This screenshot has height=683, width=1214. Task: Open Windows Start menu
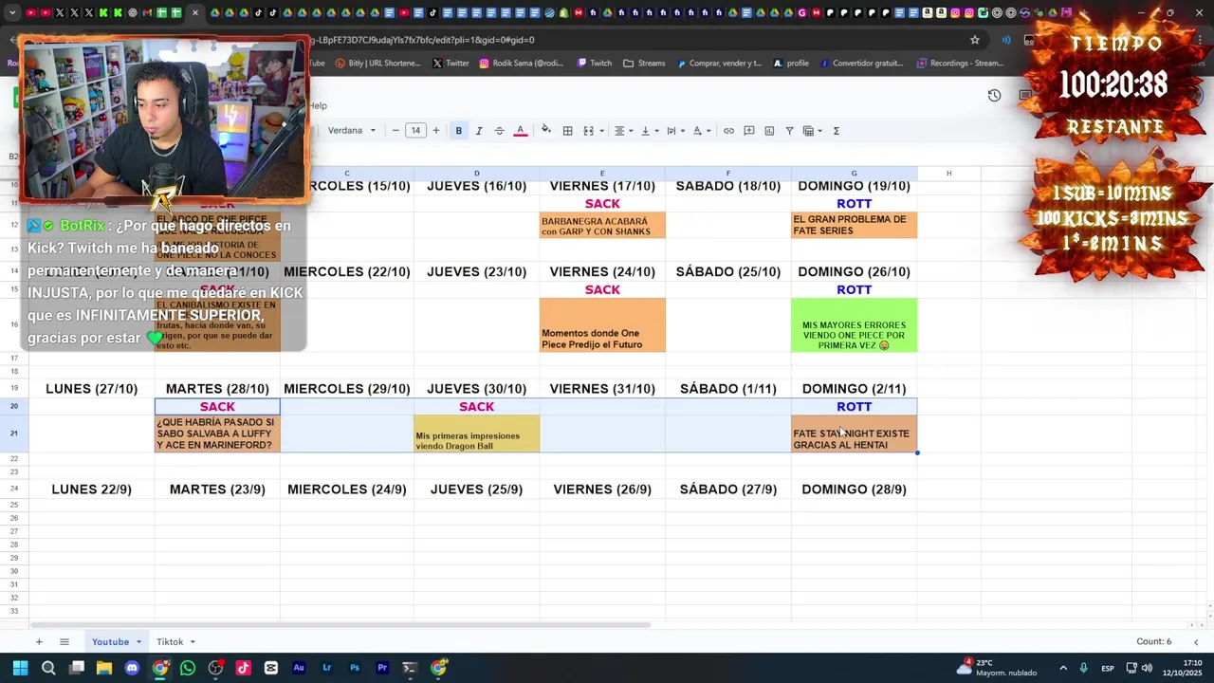[20, 668]
